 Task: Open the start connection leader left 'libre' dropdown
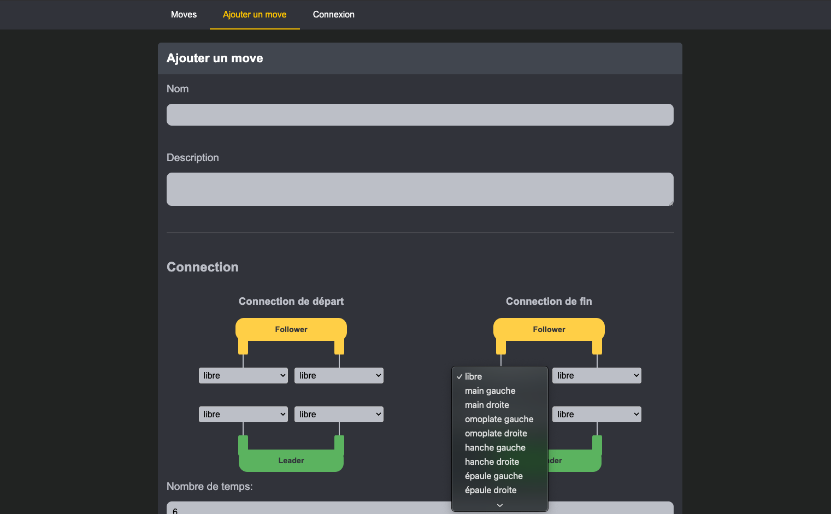click(243, 414)
